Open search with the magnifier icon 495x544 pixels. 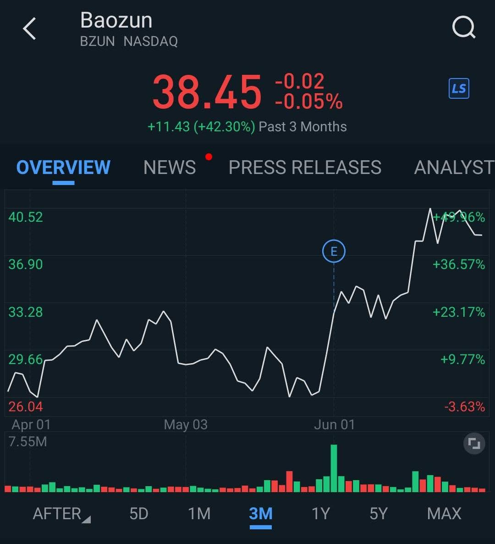pyautogui.click(x=464, y=27)
